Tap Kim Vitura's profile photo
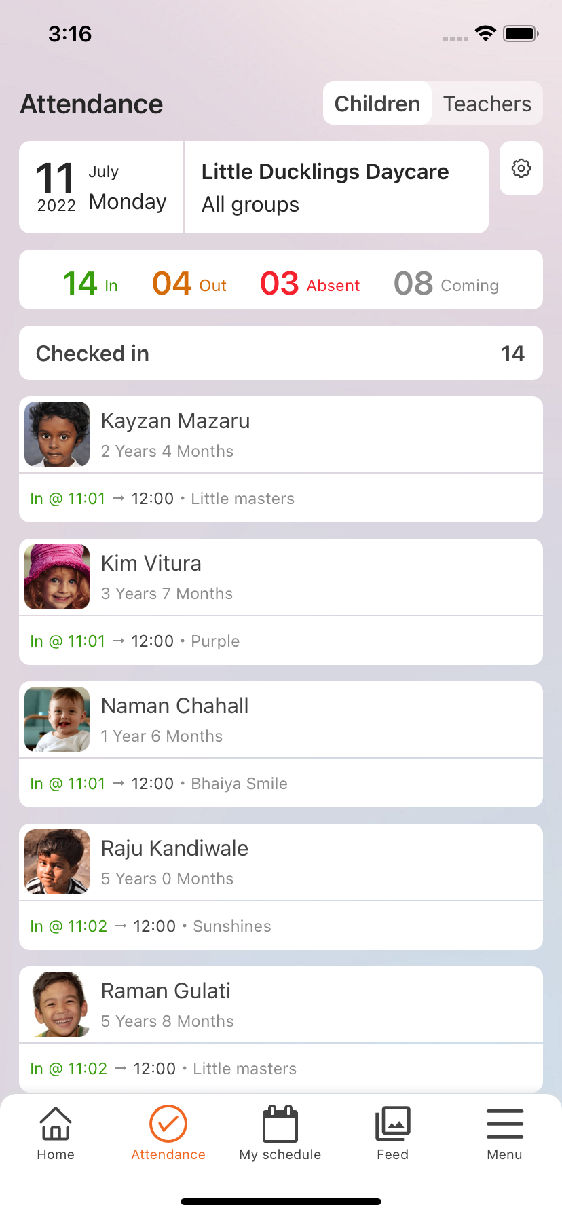This screenshot has width=562, height=1216. pyautogui.click(x=57, y=577)
